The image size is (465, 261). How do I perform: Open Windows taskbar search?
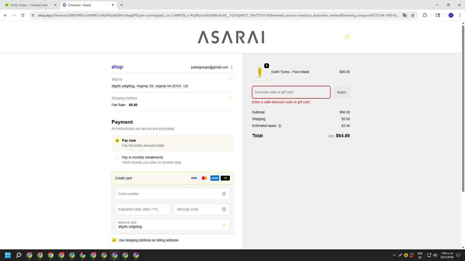[x=19, y=255]
